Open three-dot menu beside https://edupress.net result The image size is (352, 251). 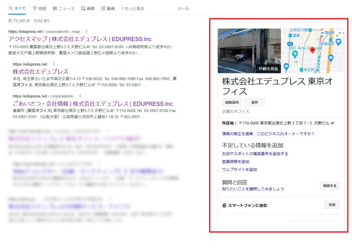click(x=54, y=64)
